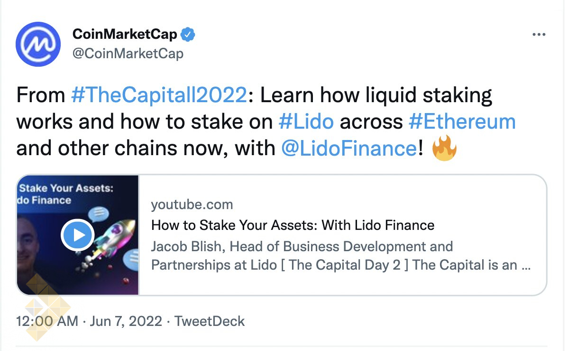Image resolution: width=568 pixels, height=351 pixels.
Task: Open the CoinMarketCap profile avatar
Action: [x=38, y=44]
